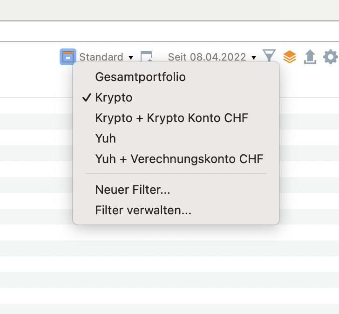This screenshot has height=314, width=339.
Task: Click Neuer Filter... to create filter
Action: (133, 190)
